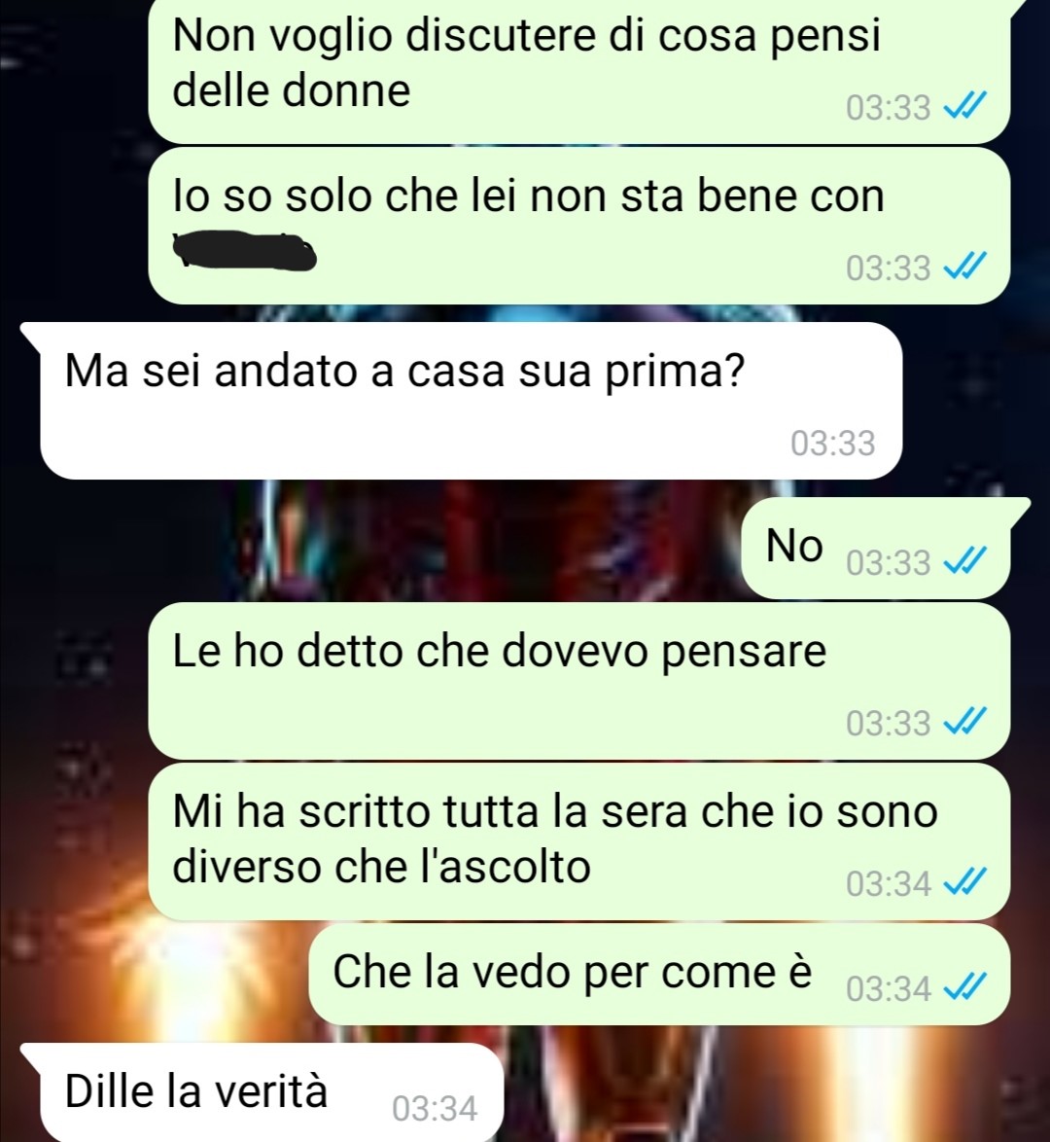The image size is (1050, 1142).
Task: Tap the 03:34 timestamp on "Dille la verità"
Action: point(434,1109)
